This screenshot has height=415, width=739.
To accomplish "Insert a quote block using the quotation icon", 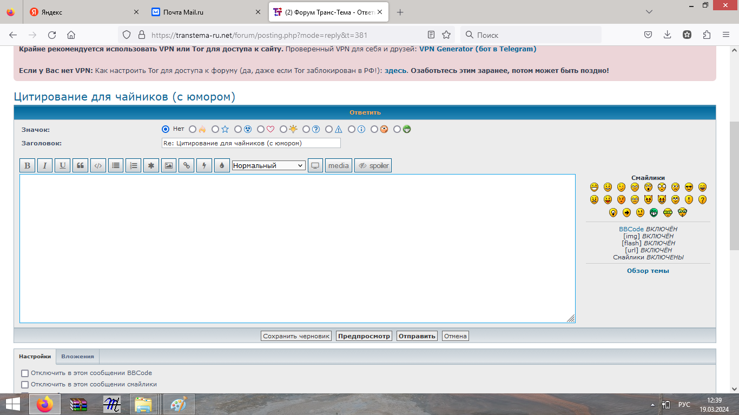I will click(x=80, y=165).
